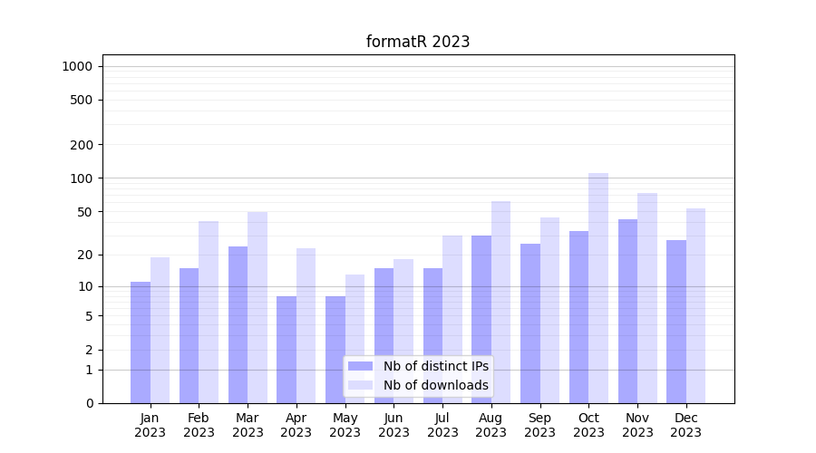Select the November distinct IPs bar
The width and height of the screenshot is (816, 453).
click(627, 311)
